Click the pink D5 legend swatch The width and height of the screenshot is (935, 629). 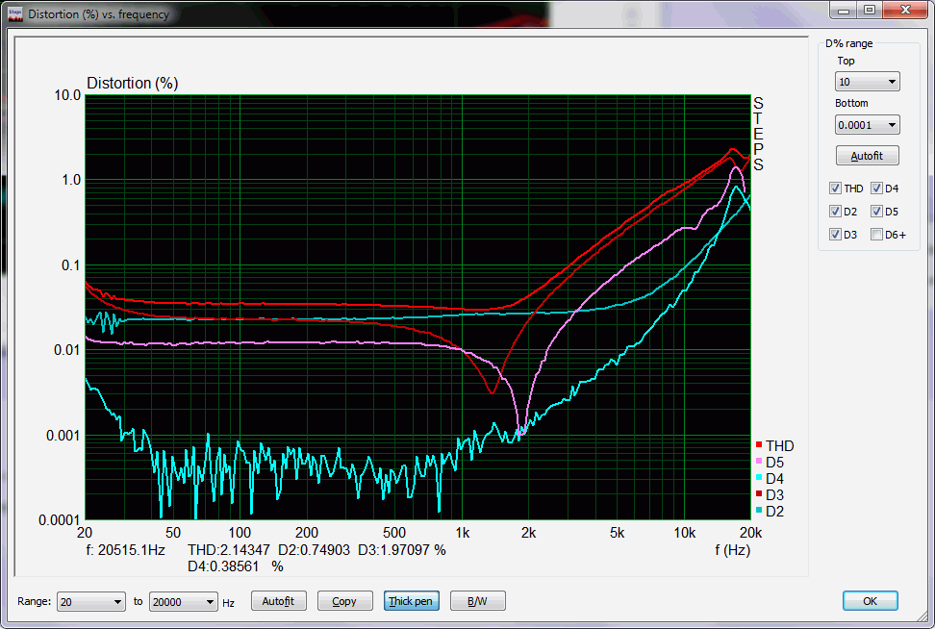tap(759, 462)
